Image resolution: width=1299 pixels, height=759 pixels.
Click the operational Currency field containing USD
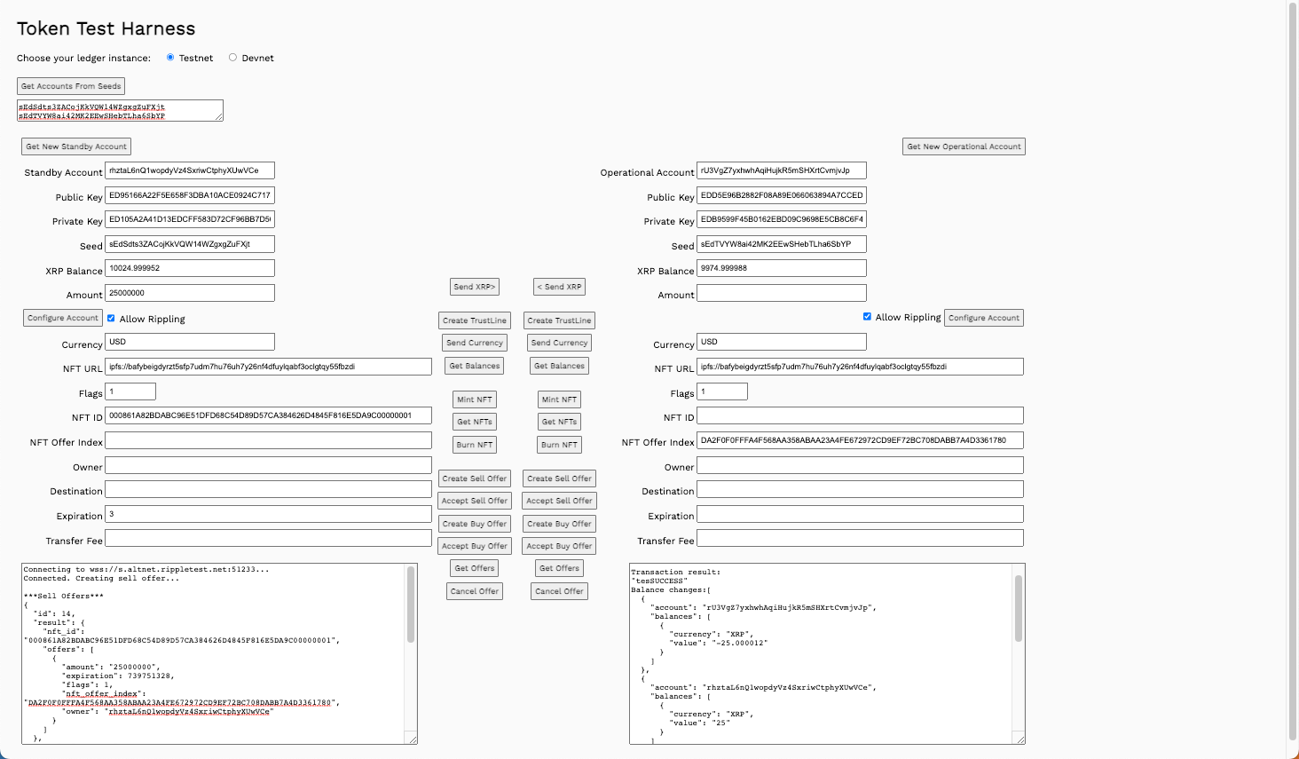781,342
